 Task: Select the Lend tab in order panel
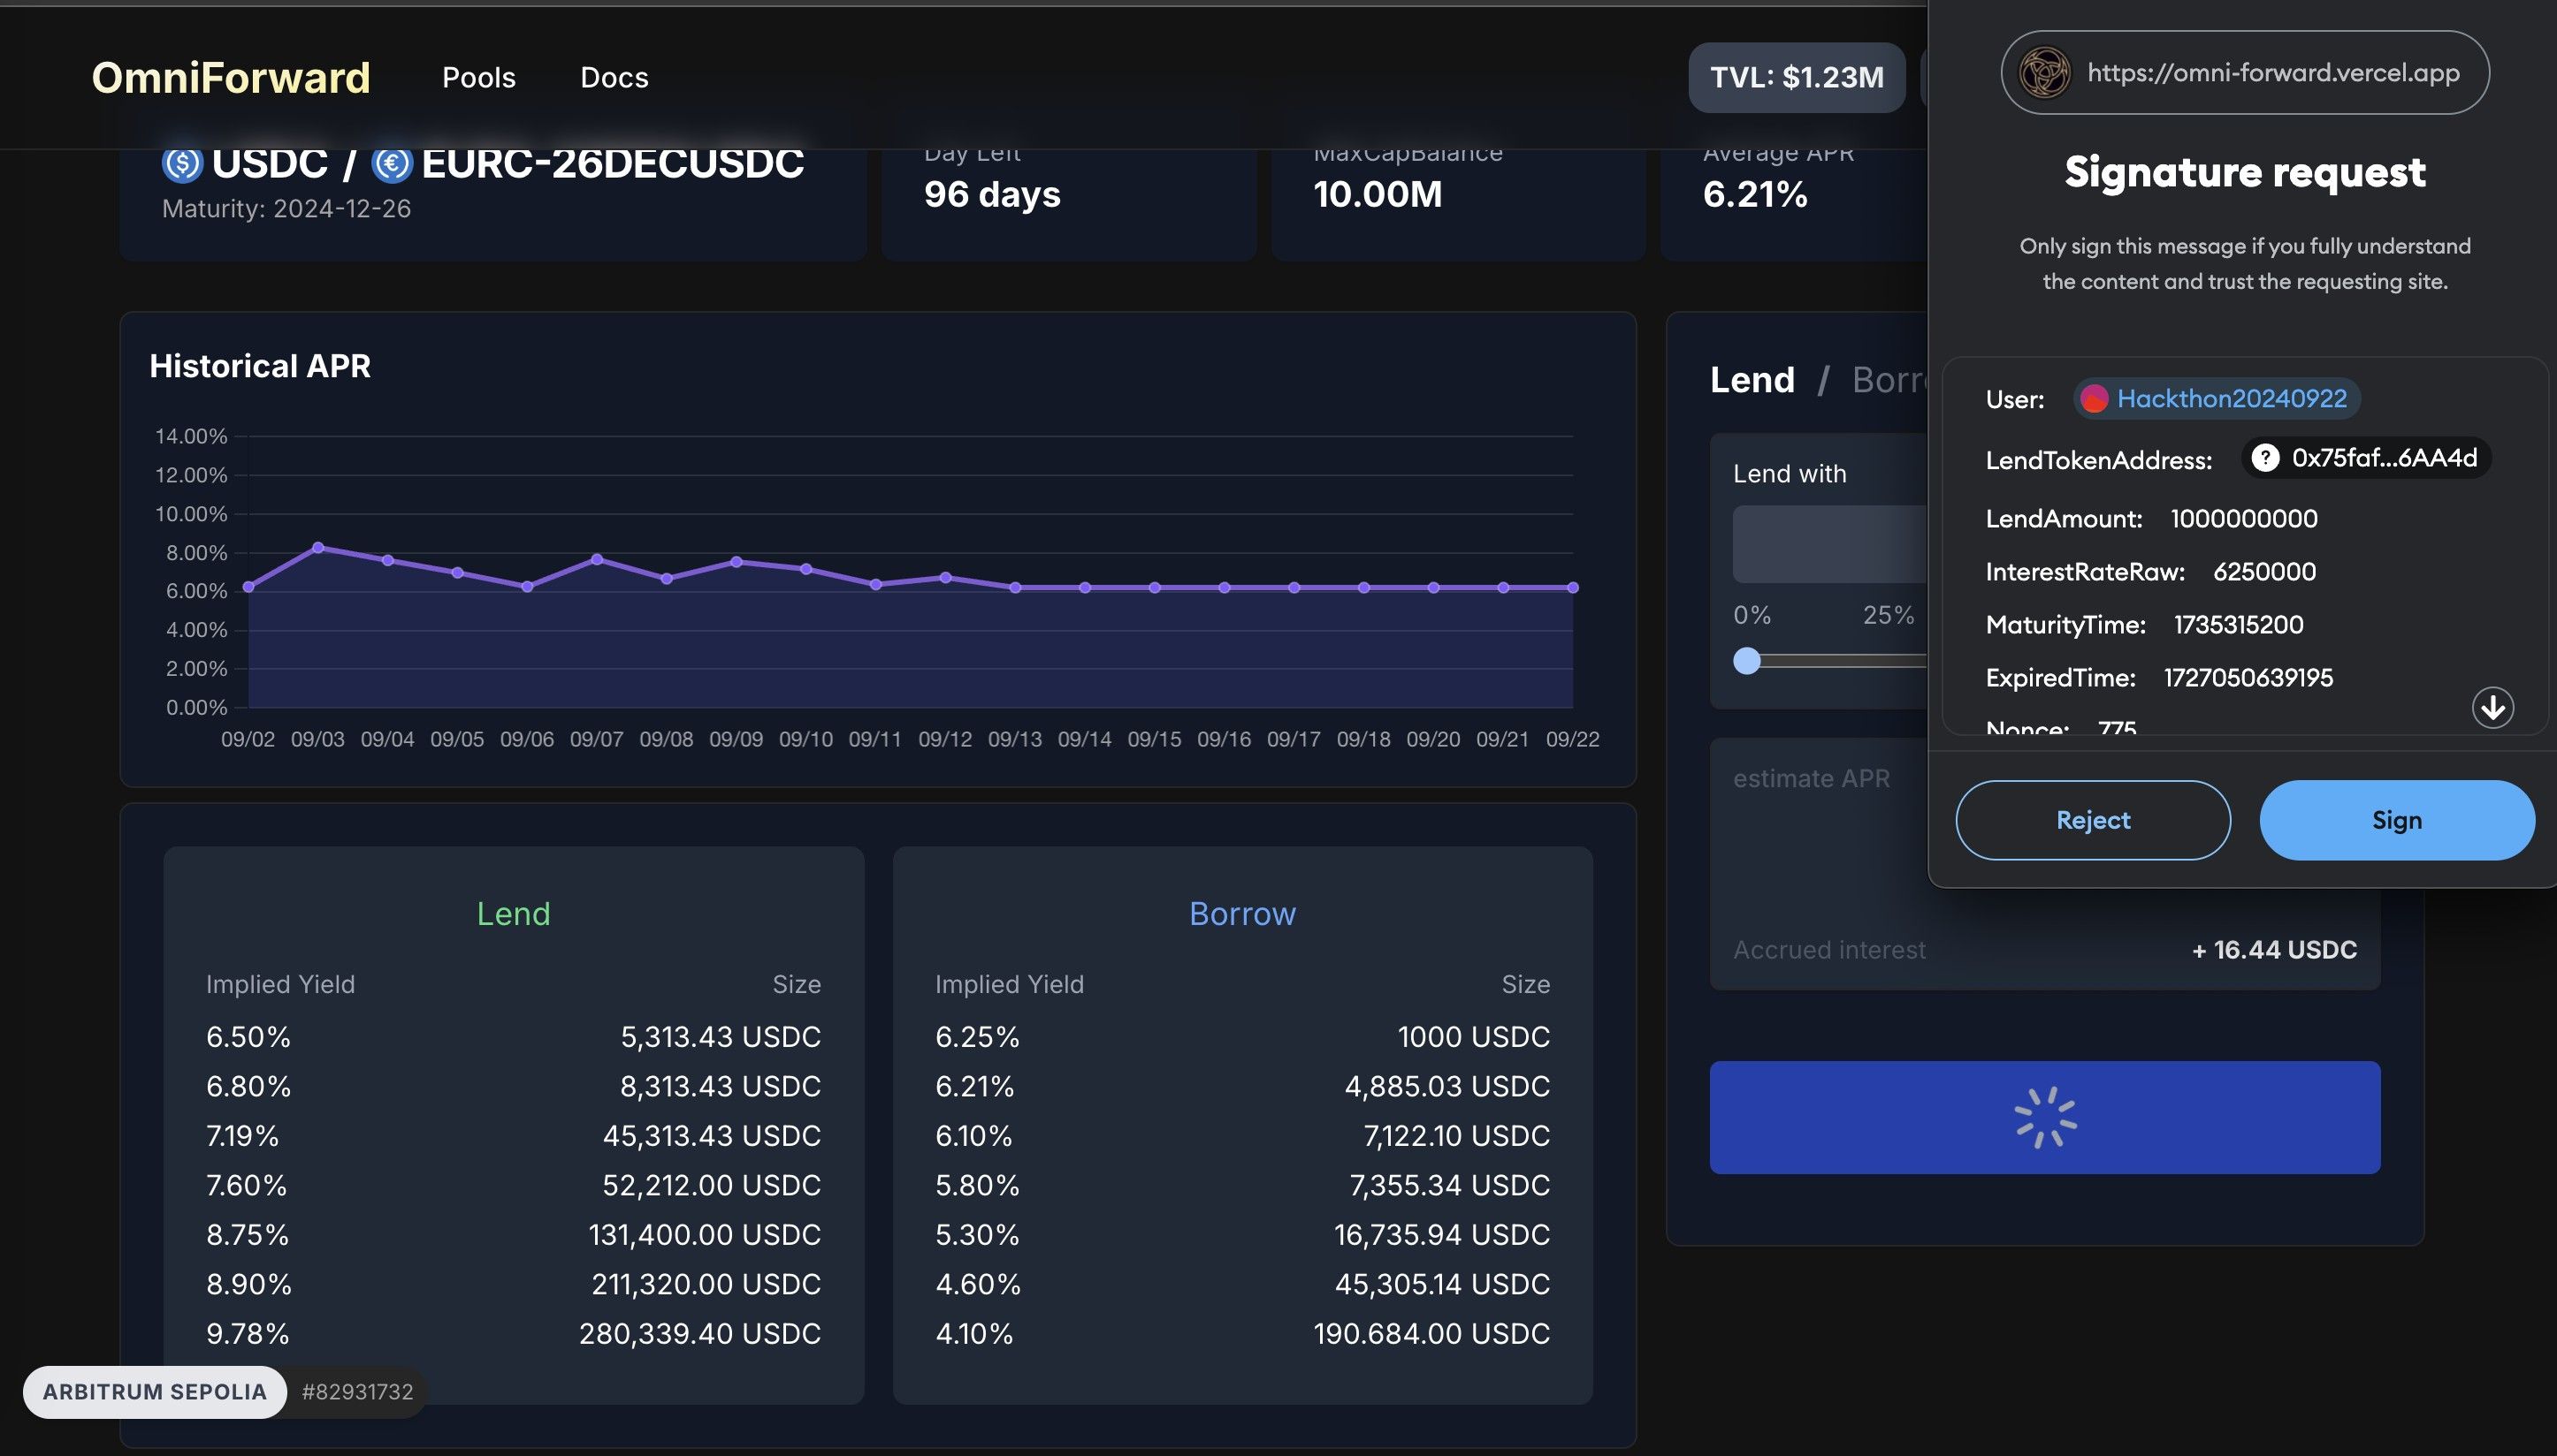[1752, 380]
